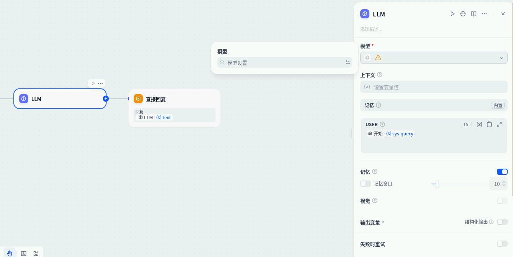Image resolution: width=513 pixels, height=257 pixels.
Task: Expand the 输出变量 section
Action: [372, 222]
